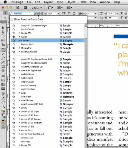Select the Zoom magnifier tool
The height and width of the screenshot is (148, 128).
(x=3, y=106)
